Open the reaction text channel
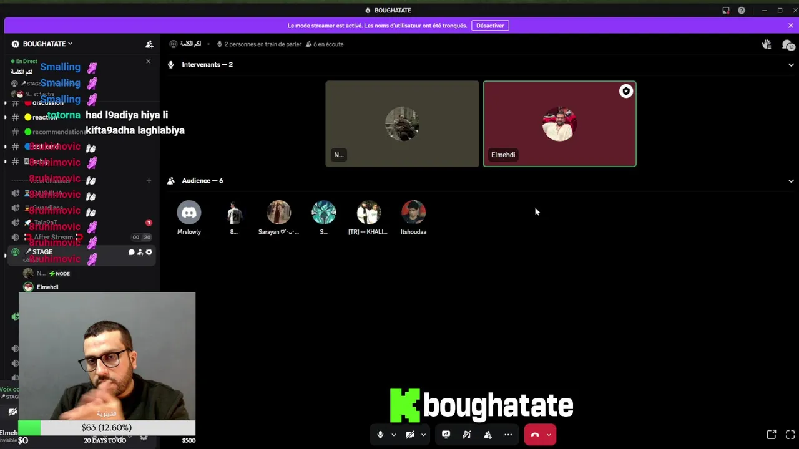Screen dimensions: 799x449 click(x=45, y=117)
